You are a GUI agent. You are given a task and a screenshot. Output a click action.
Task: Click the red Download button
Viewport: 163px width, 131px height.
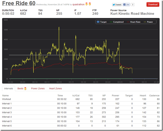(153, 5)
